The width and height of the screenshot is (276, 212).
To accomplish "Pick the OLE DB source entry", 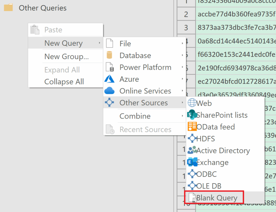I will click(x=209, y=186).
